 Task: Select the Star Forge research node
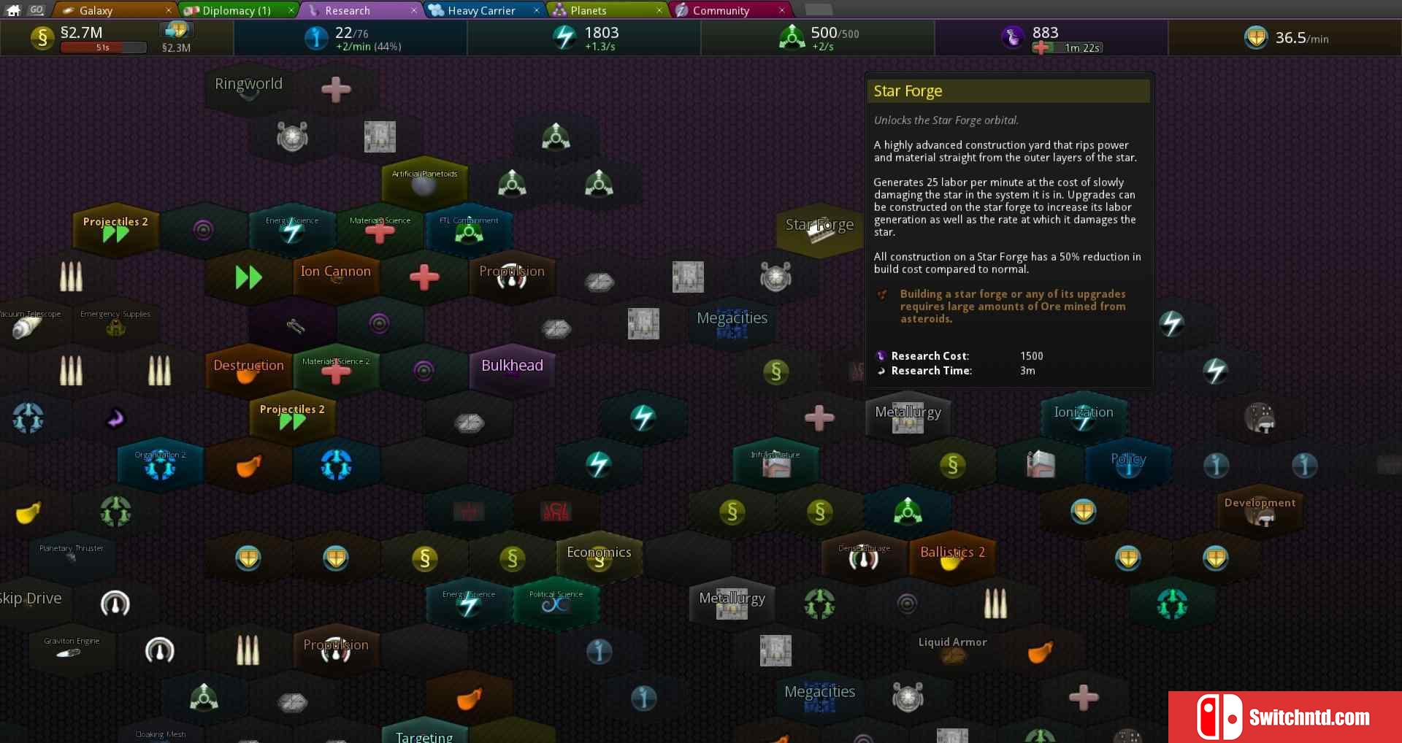coord(819,230)
